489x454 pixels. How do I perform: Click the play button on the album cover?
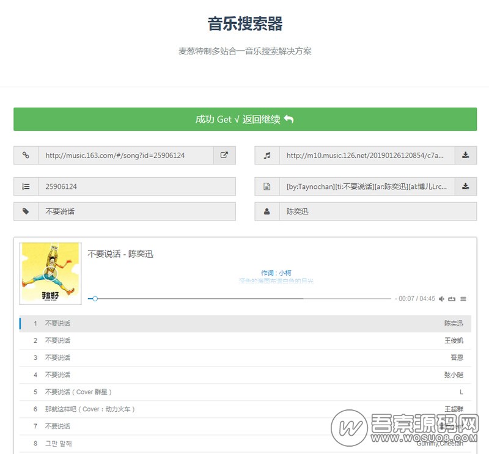pos(50,273)
